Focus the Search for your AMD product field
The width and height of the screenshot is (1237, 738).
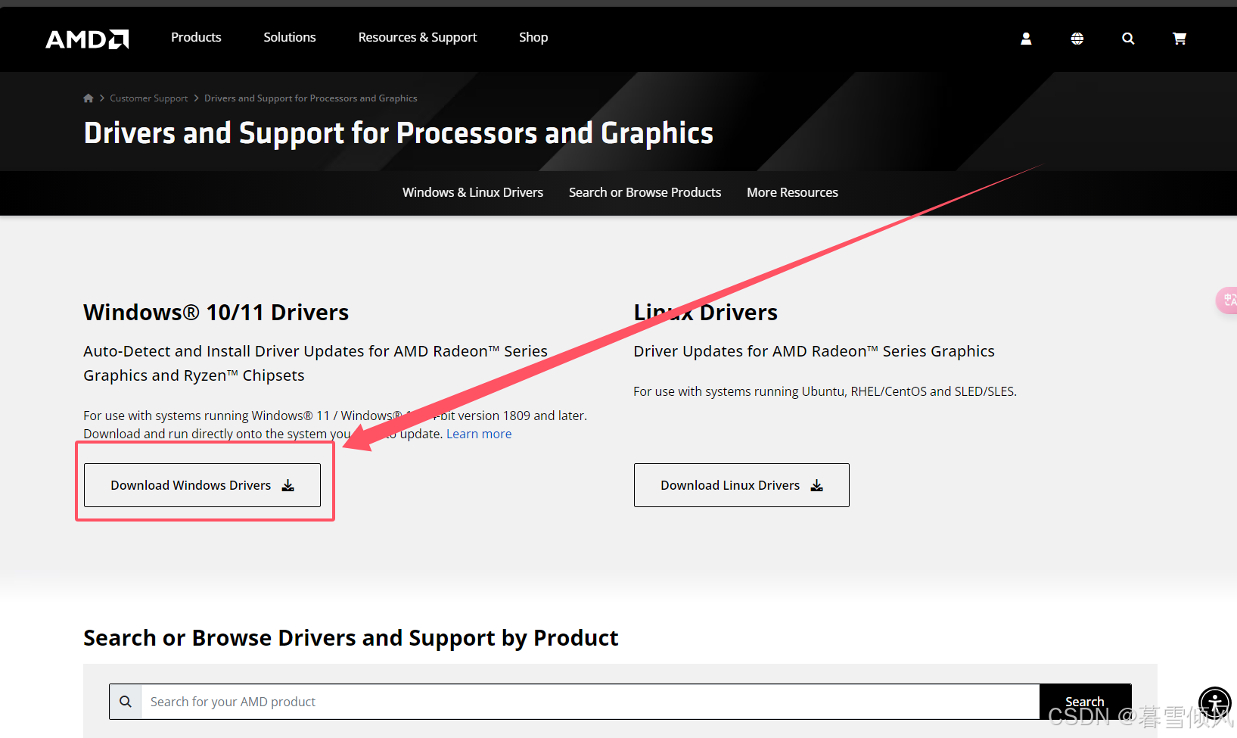click(x=590, y=702)
